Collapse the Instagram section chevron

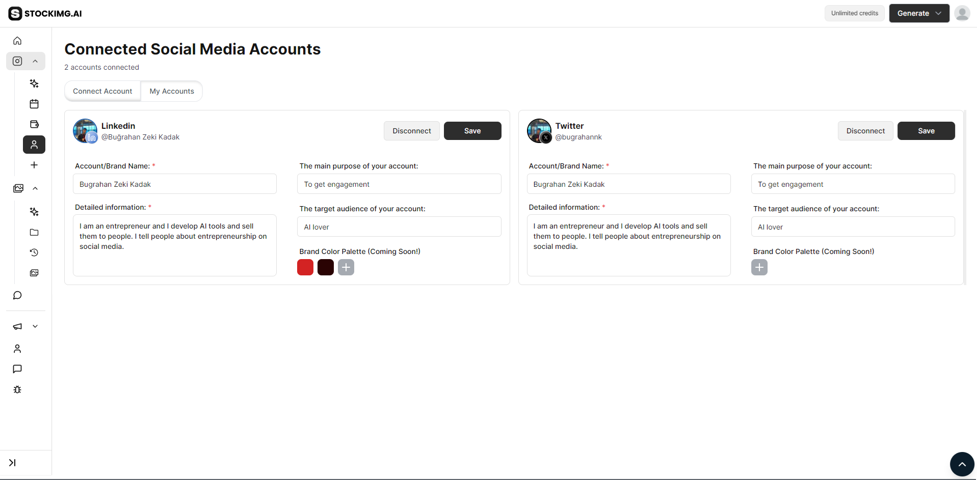coord(35,61)
